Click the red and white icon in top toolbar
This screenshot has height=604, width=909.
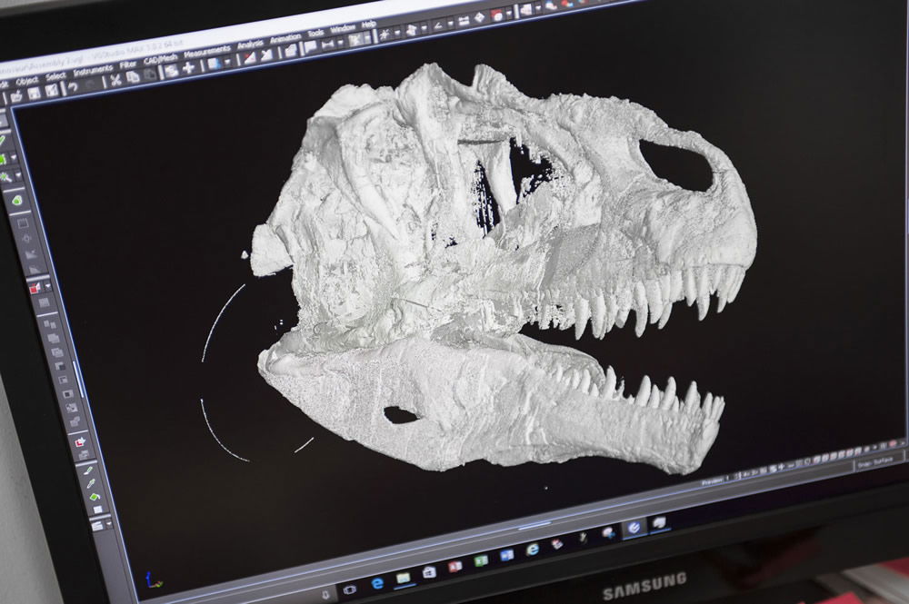click(x=498, y=16)
